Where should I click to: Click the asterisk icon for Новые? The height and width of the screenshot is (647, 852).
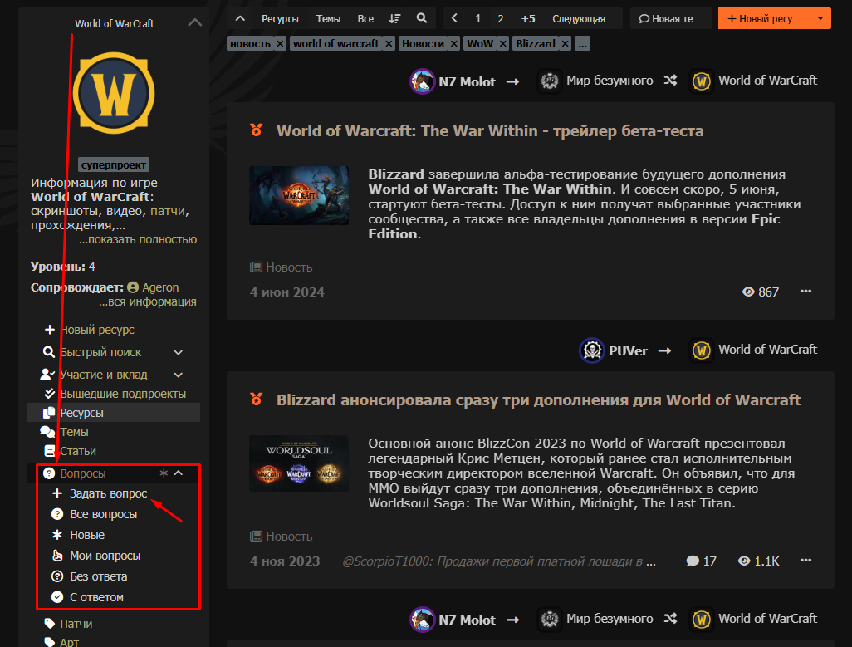pos(57,535)
